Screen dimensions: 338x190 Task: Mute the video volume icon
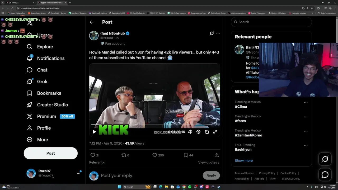coord(190,132)
